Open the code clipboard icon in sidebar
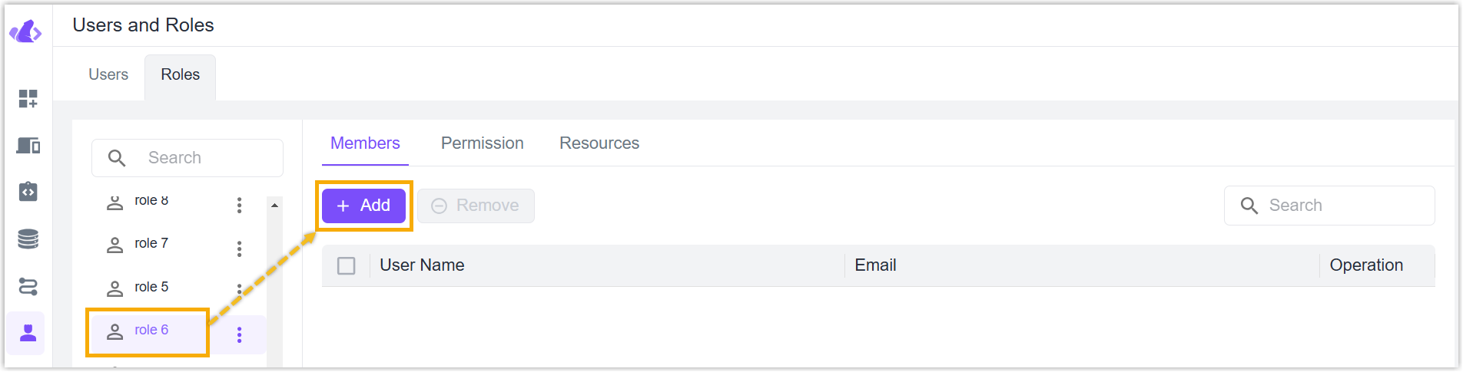1463x372 pixels. tap(28, 192)
